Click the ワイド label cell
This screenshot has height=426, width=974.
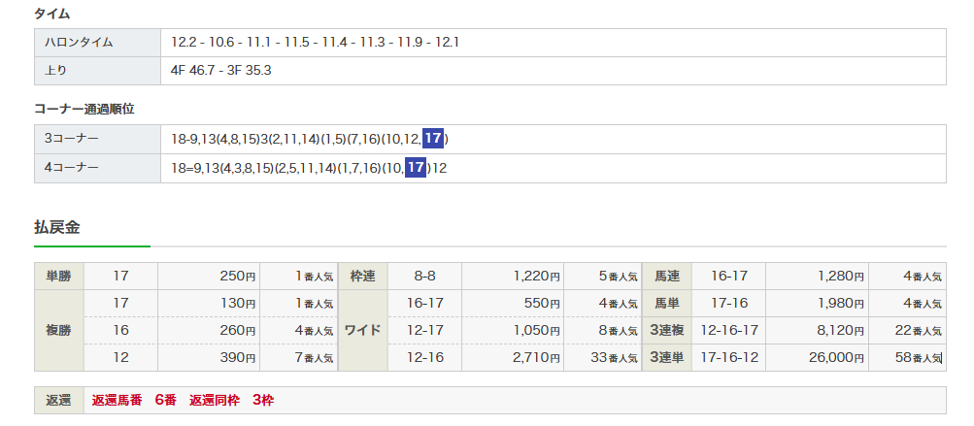361,330
